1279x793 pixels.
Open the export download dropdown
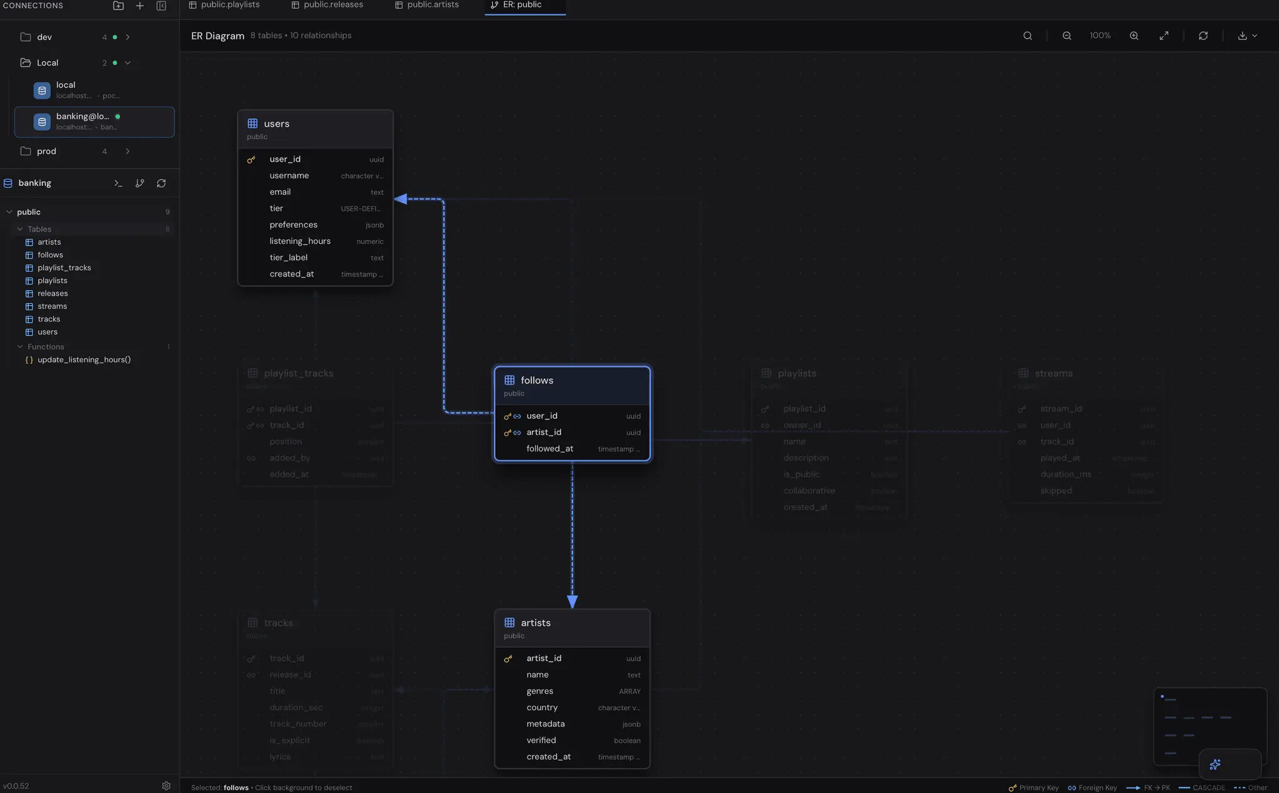(x=1247, y=36)
